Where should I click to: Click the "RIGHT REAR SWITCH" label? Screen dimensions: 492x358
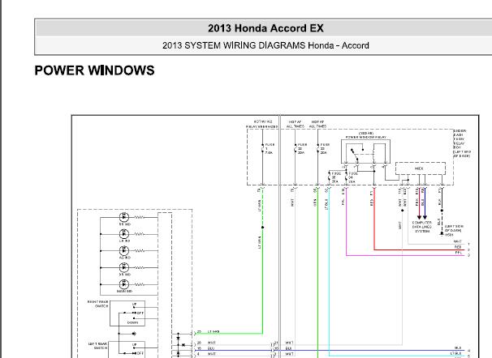click(98, 304)
